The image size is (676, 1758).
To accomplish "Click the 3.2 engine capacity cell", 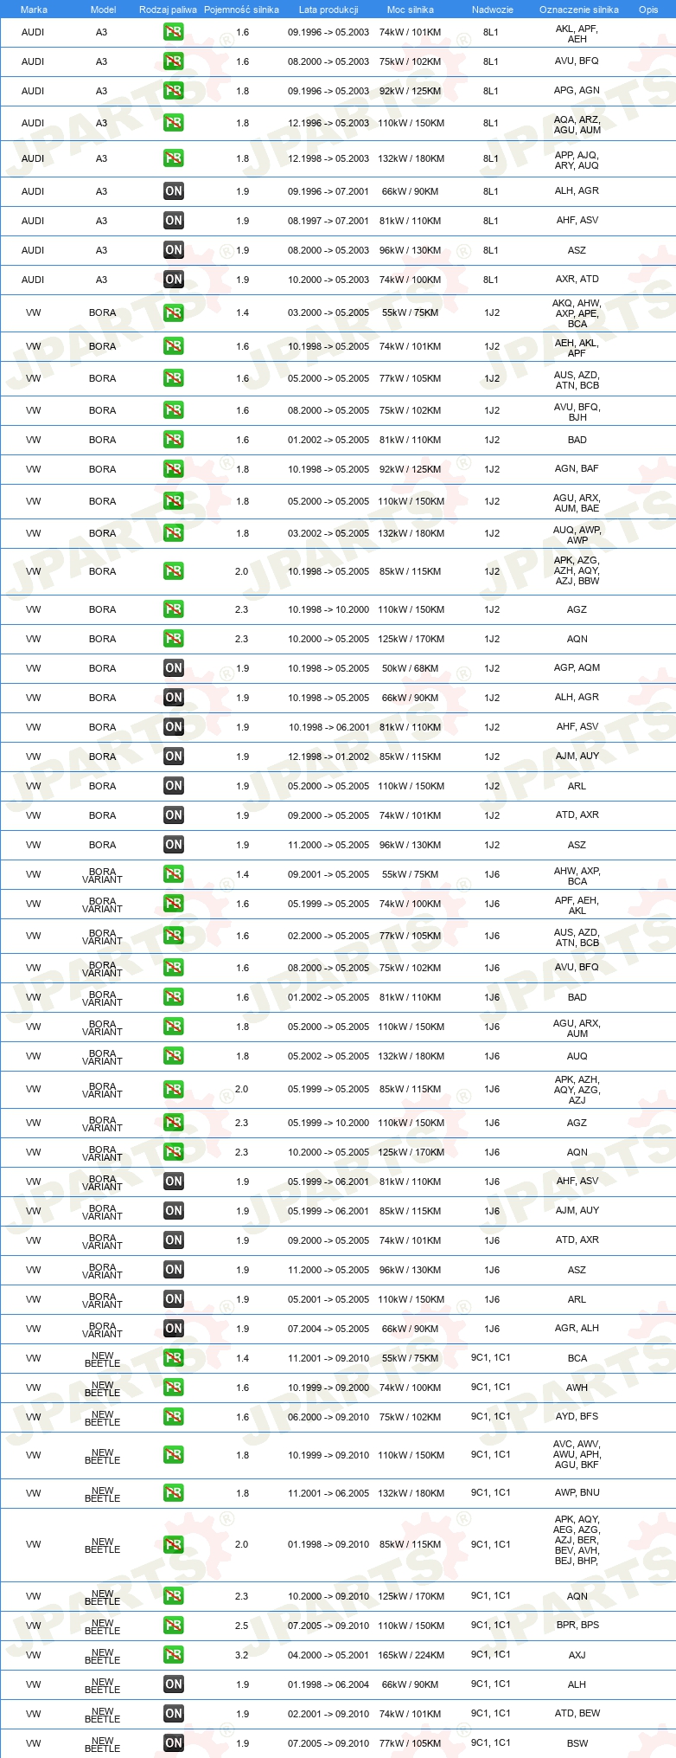I will [x=241, y=1655].
